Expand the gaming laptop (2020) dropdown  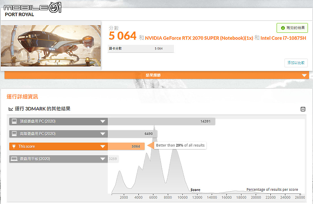click(103, 159)
